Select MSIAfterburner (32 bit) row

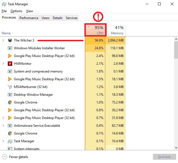(x=63, y=87)
